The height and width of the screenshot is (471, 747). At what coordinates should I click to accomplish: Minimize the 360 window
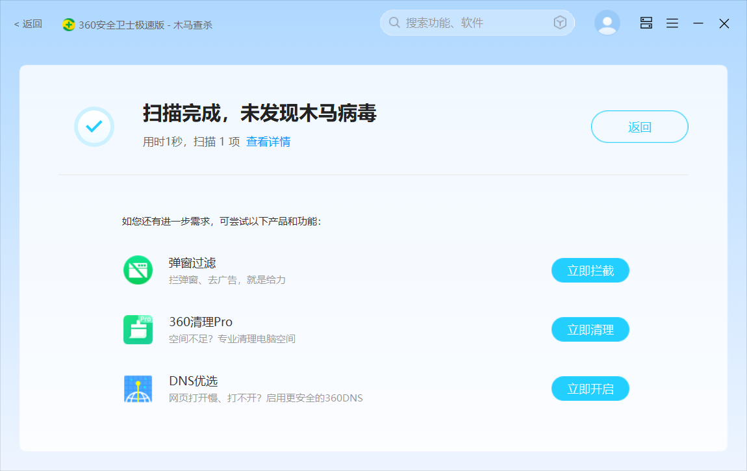(x=698, y=23)
